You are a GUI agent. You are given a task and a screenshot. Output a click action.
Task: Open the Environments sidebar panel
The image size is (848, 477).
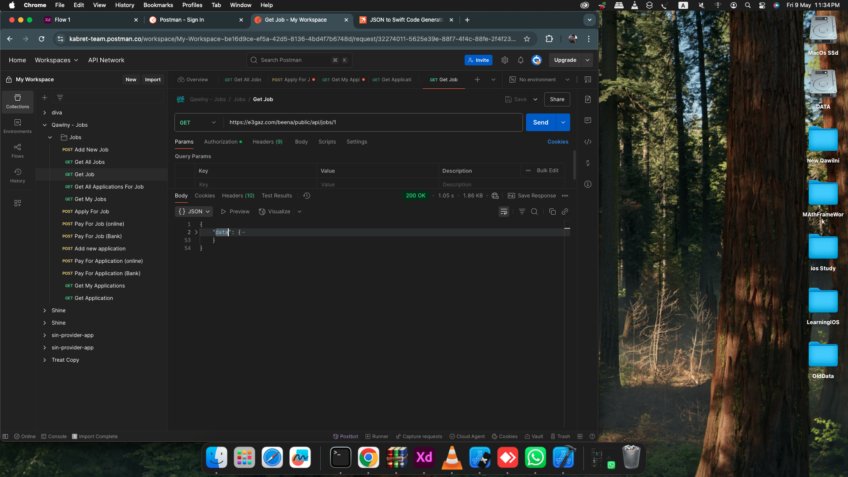point(18,126)
